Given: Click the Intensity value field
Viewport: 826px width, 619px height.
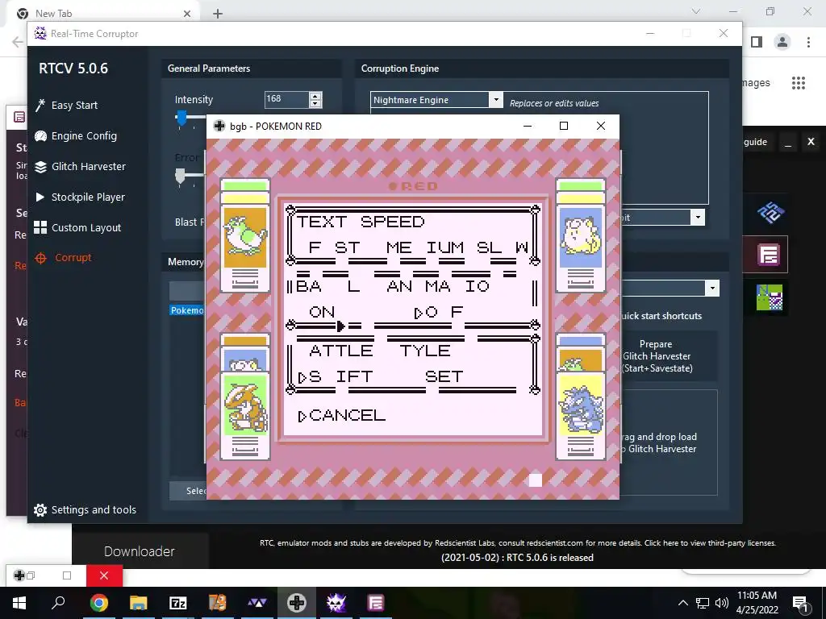Looking at the screenshot, I should 286,99.
